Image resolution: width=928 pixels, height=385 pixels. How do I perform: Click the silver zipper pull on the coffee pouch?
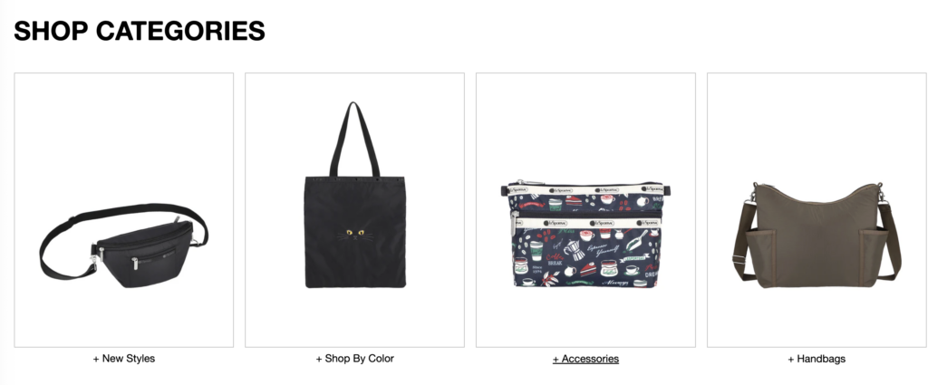click(515, 224)
